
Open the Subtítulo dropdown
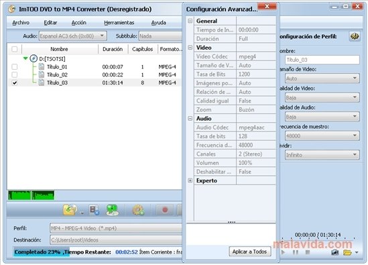tap(160, 36)
